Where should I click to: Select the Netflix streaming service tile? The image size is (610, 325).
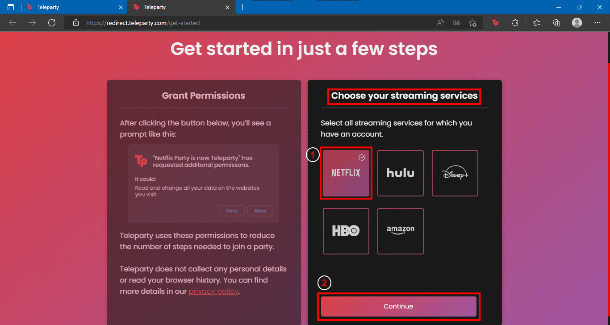tap(346, 173)
